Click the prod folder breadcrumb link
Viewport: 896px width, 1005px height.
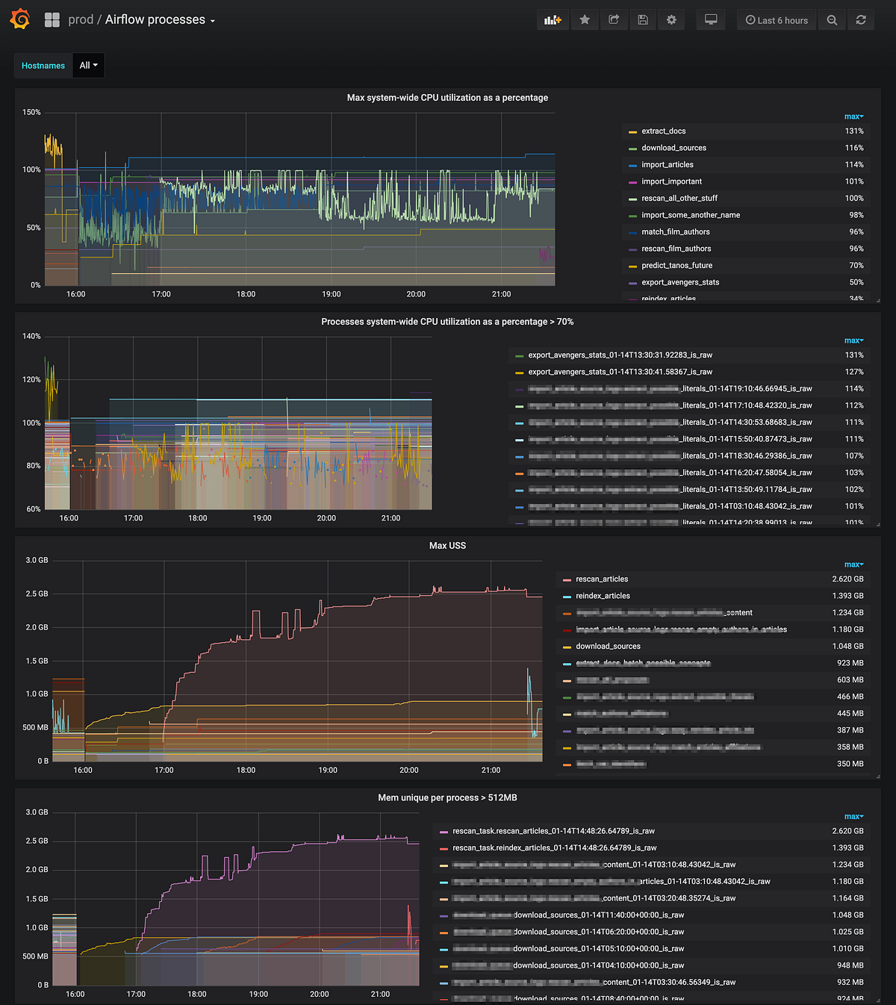[x=81, y=19]
